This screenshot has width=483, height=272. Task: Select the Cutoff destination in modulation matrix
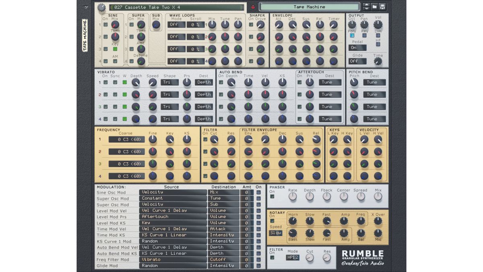pyautogui.click(x=223, y=260)
